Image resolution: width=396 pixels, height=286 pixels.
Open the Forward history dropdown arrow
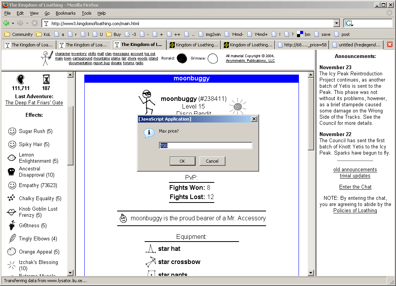click(x=27, y=24)
